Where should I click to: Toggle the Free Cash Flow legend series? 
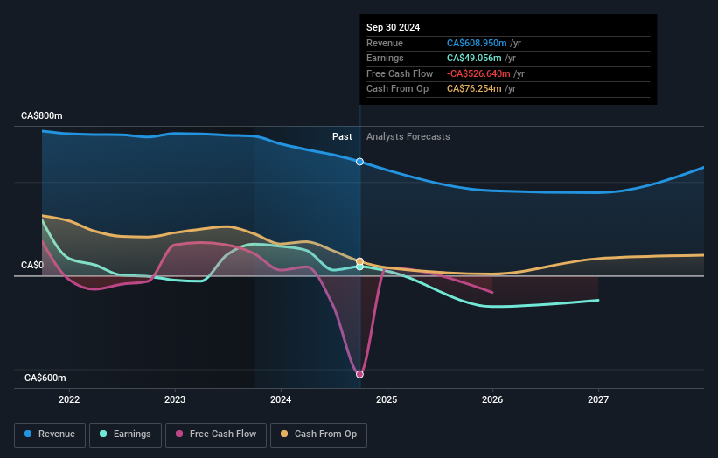pos(216,434)
